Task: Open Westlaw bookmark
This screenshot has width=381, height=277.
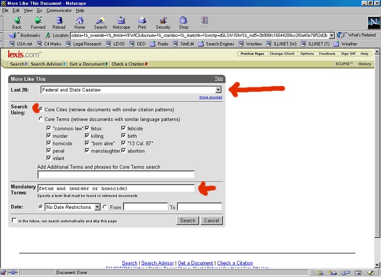Action: [x=250, y=44]
